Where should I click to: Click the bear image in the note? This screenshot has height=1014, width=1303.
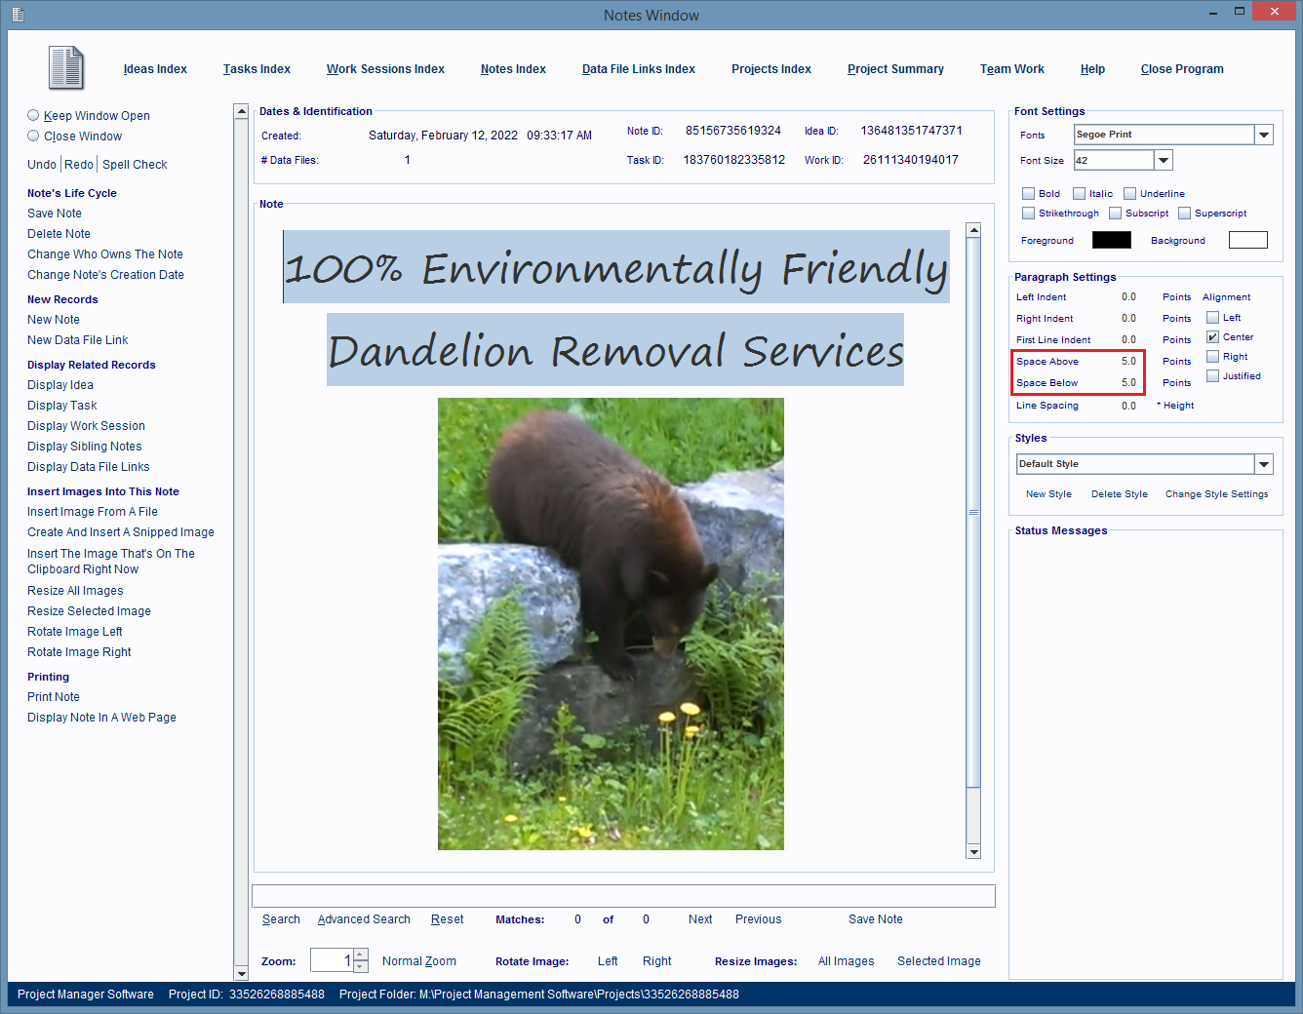point(611,624)
